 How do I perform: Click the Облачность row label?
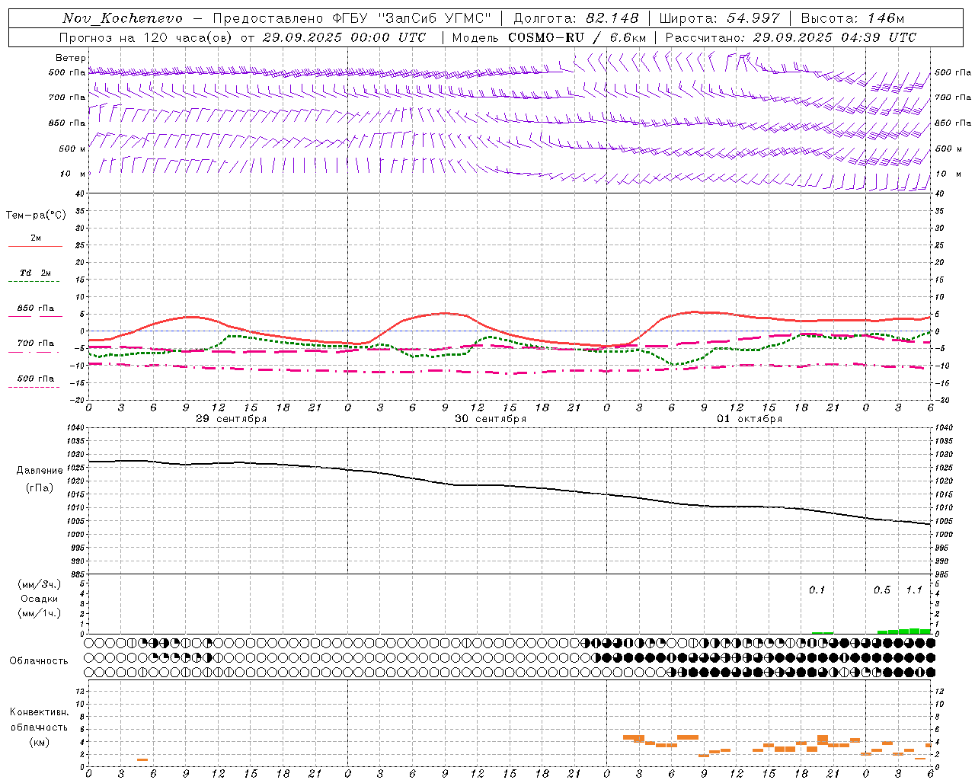coord(39,661)
